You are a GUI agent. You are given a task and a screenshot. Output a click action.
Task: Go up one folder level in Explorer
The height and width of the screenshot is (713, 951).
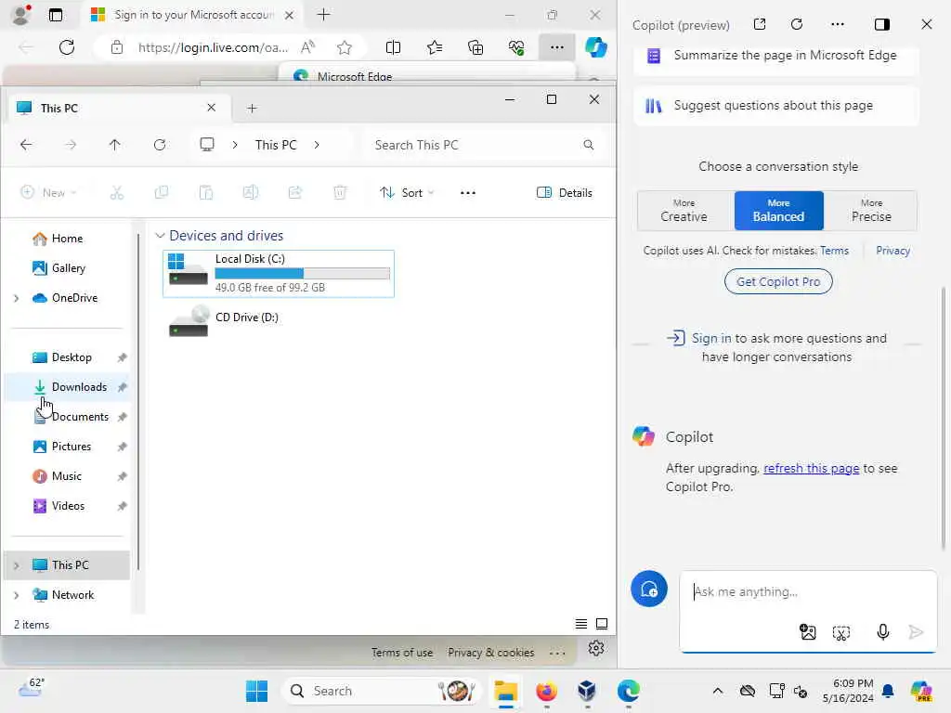click(114, 145)
